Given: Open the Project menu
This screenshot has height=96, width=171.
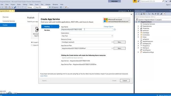Looking at the screenshot, I should point(13,5).
